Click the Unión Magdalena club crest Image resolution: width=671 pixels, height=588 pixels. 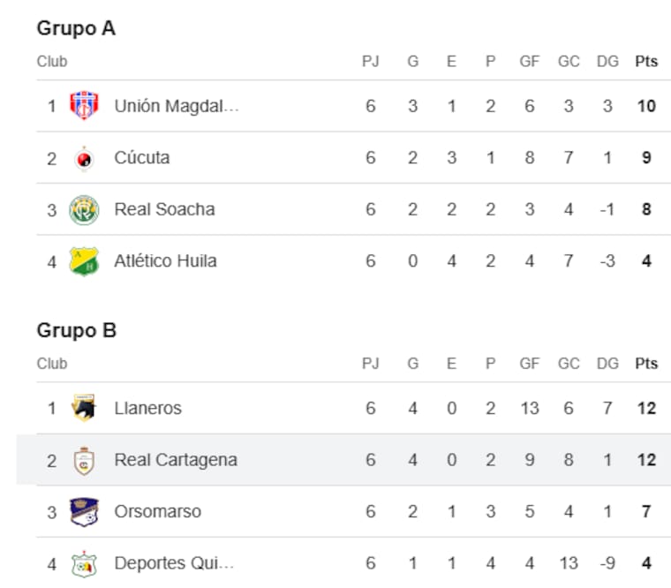tap(84, 106)
